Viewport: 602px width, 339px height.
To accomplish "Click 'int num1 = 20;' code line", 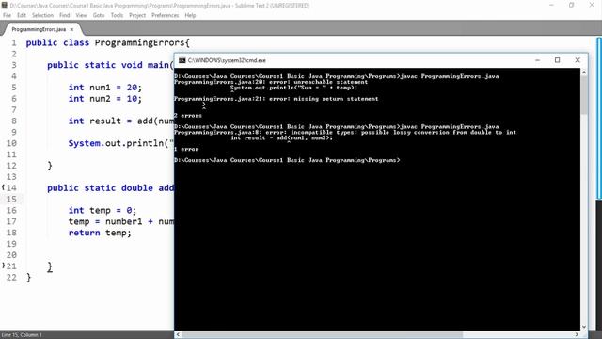I will pyautogui.click(x=105, y=88).
